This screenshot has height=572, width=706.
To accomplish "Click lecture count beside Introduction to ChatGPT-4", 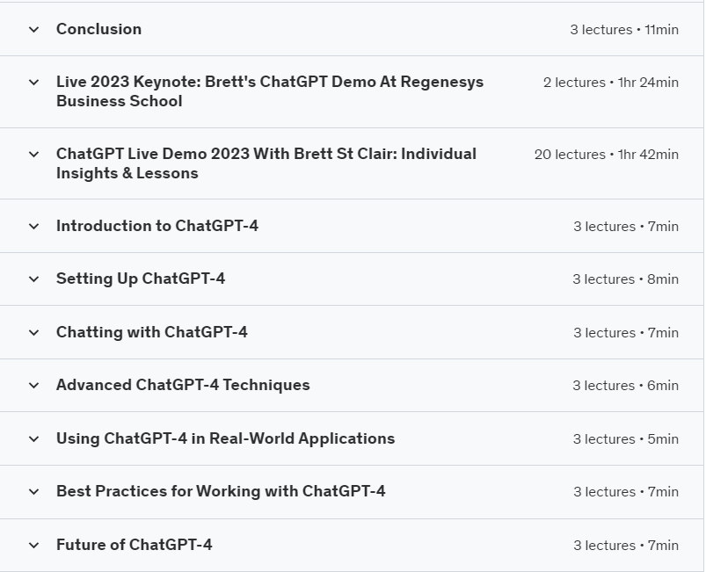I will click(626, 227).
